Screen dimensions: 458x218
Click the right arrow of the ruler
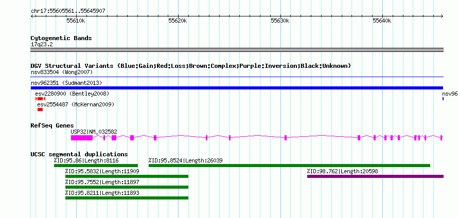[442, 16]
